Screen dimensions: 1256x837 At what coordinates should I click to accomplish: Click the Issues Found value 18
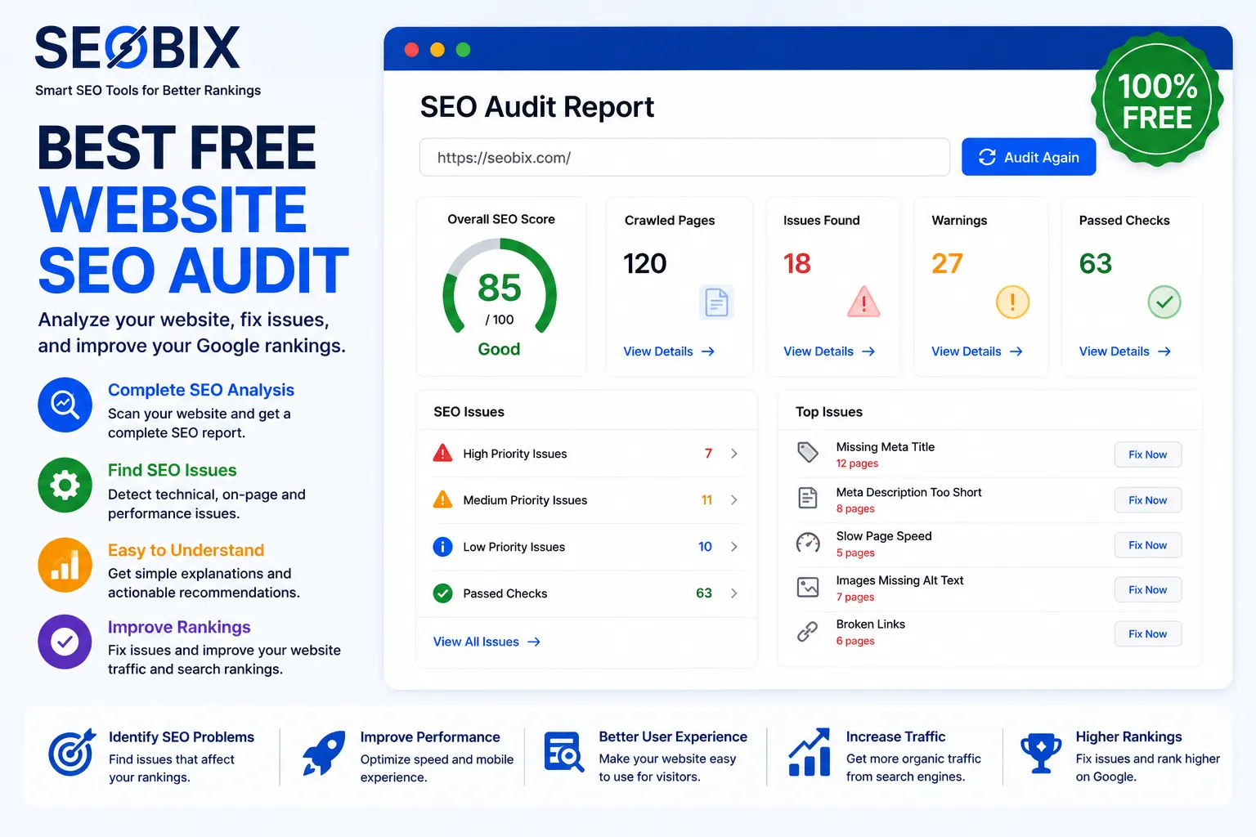[x=797, y=263]
